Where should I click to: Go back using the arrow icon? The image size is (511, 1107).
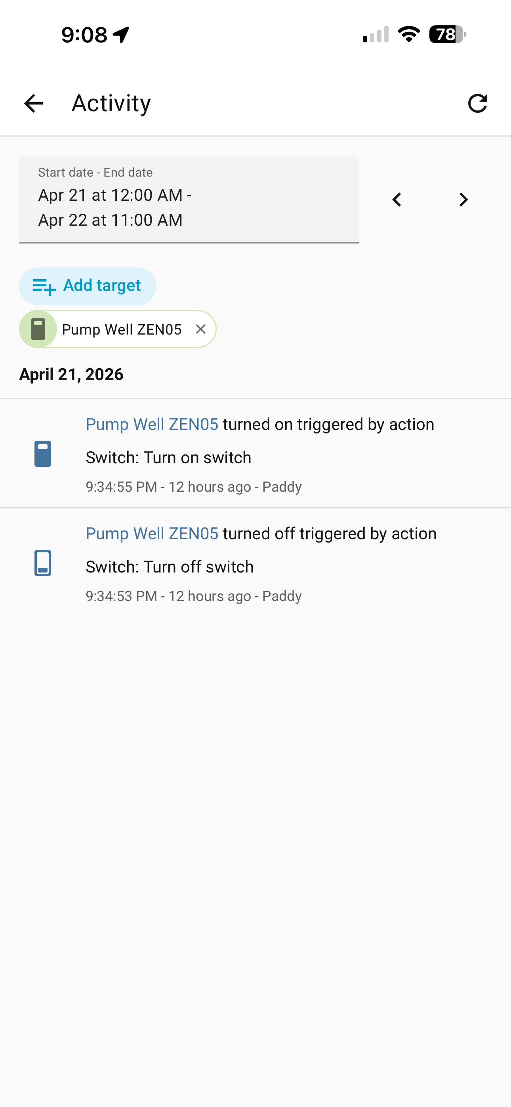[x=34, y=104]
